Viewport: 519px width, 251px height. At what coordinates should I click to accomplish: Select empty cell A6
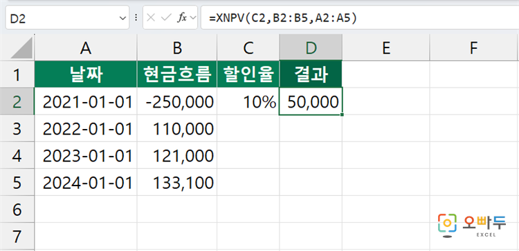pos(86,209)
